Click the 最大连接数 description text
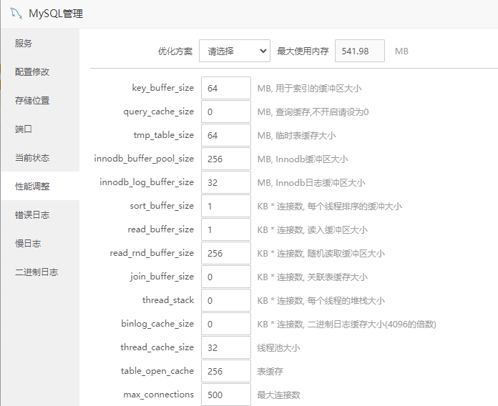The height and width of the screenshot is (406, 498). pos(278,395)
